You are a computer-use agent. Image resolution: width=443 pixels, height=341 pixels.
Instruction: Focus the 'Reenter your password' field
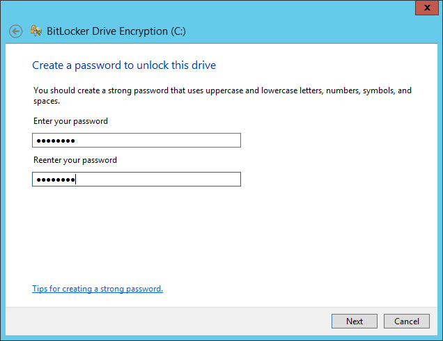[137, 180]
